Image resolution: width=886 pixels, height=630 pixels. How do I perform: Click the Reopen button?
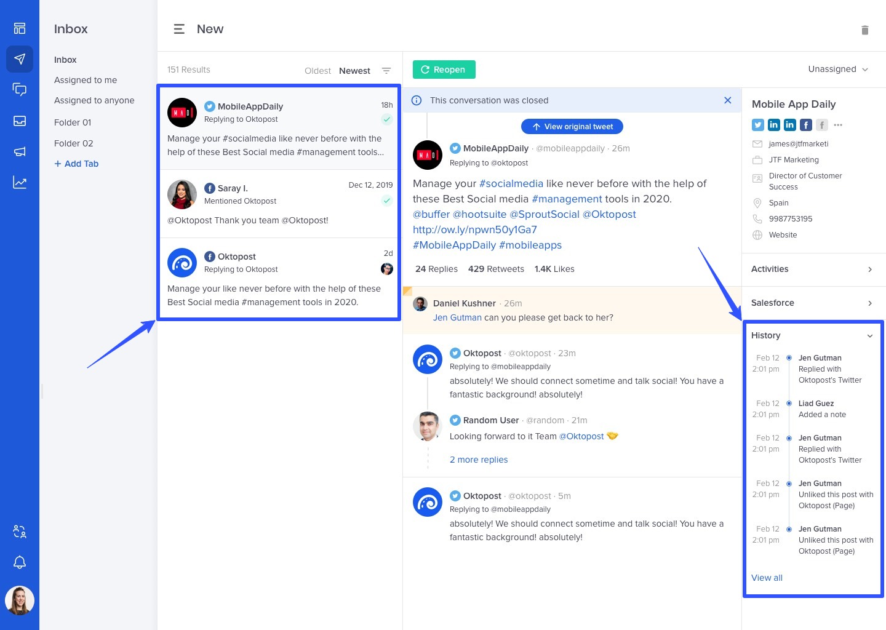(444, 70)
